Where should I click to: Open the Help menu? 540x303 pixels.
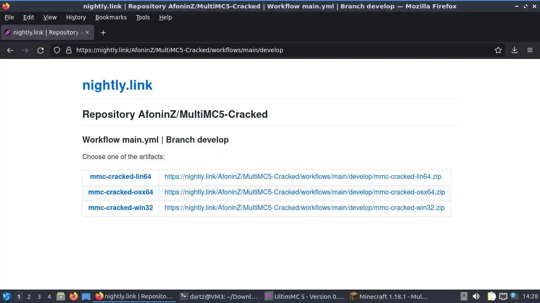click(165, 17)
